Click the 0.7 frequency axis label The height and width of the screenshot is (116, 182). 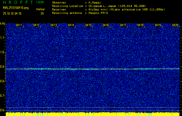point(3,96)
